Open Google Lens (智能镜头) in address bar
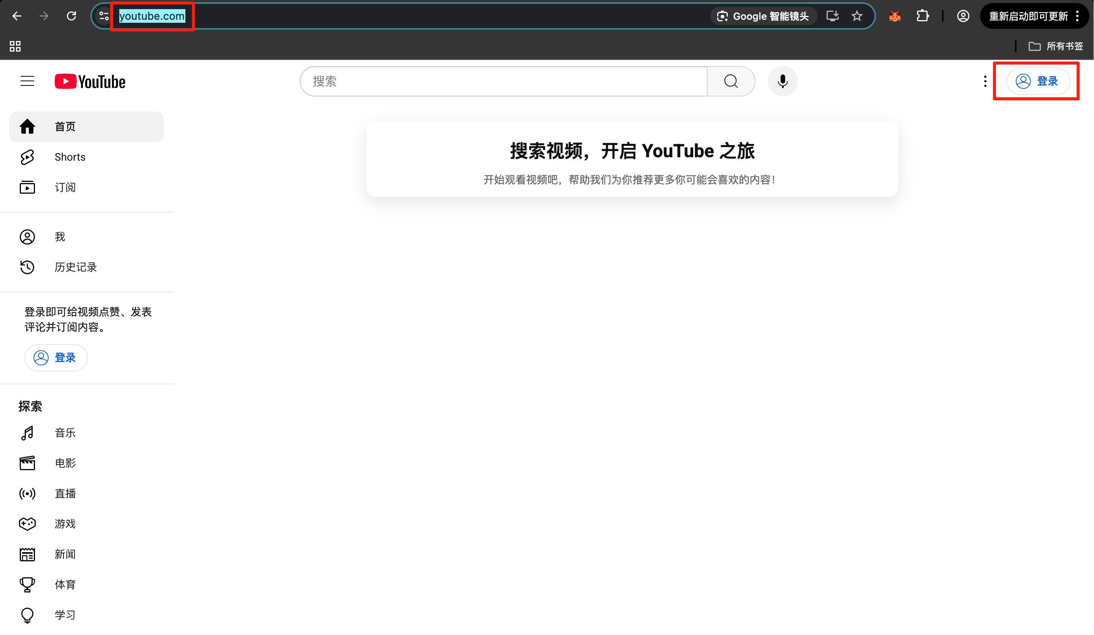Viewport: 1094px width, 635px height. point(764,16)
